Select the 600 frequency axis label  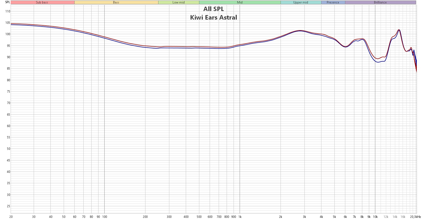tap(210, 217)
